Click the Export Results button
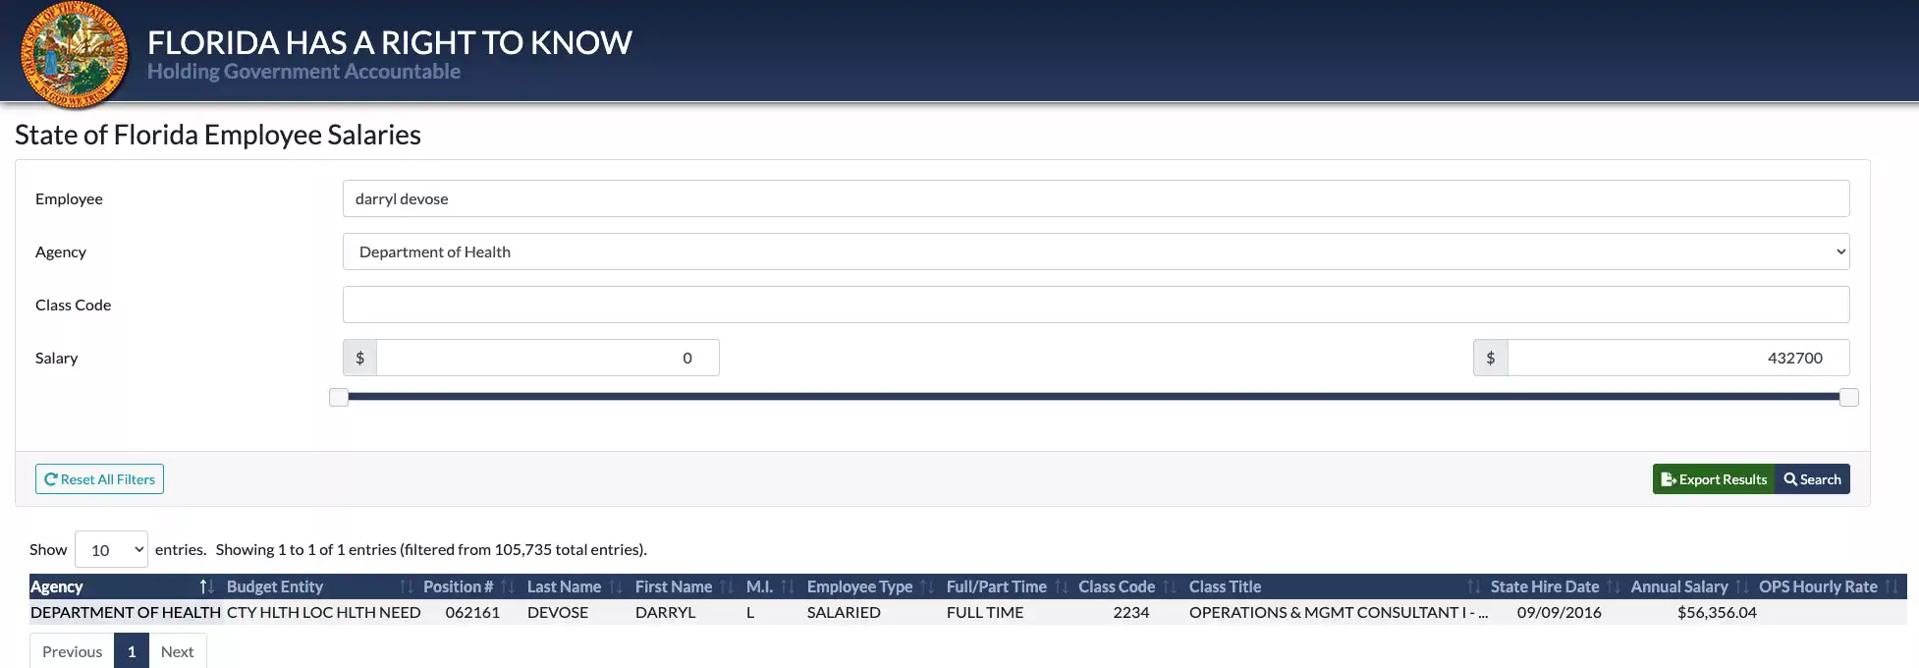 coord(1714,479)
